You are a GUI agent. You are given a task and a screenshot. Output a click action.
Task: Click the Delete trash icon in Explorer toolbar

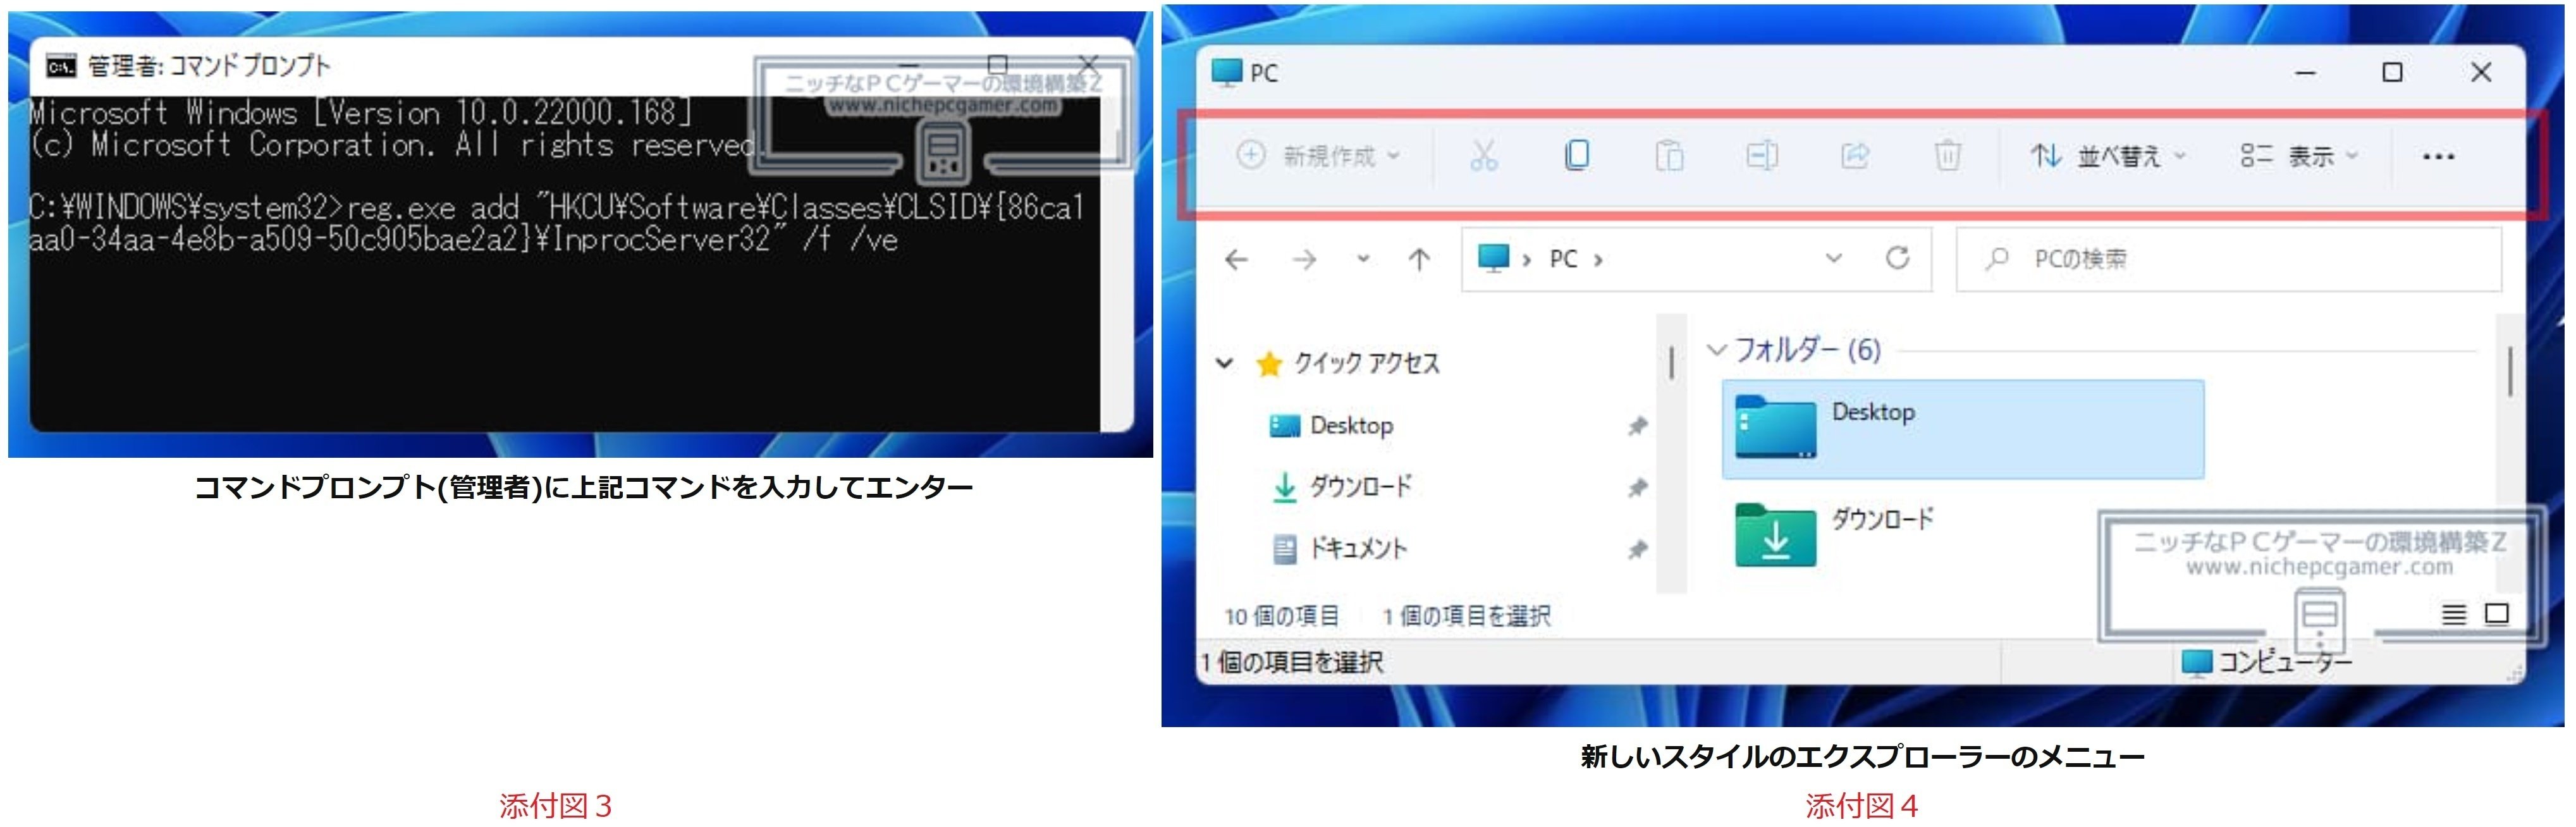[1947, 156]
